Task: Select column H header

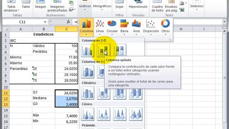Action: coord(181,29)
